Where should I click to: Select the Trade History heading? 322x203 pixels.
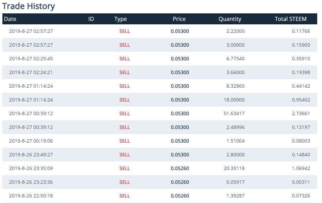pos(28,6)
